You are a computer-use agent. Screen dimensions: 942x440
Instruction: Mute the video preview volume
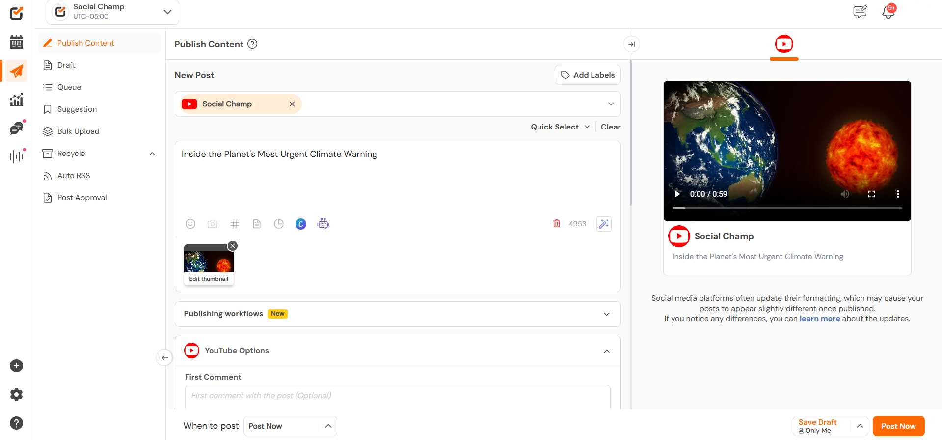point(845,194)
